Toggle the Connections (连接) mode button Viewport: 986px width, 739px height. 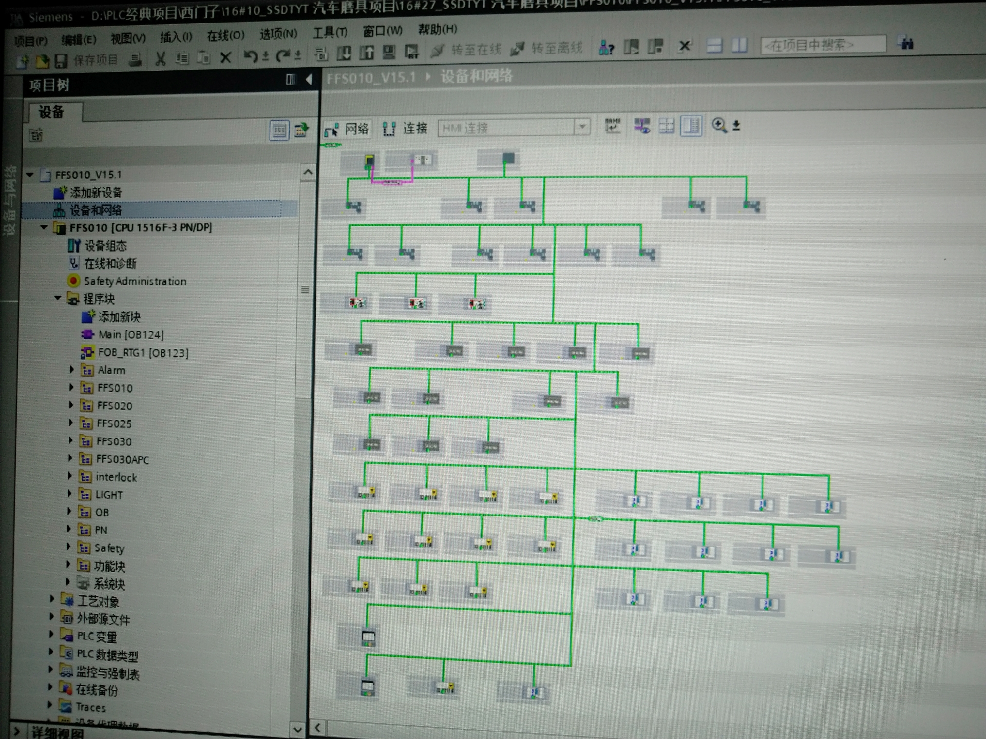405,128
